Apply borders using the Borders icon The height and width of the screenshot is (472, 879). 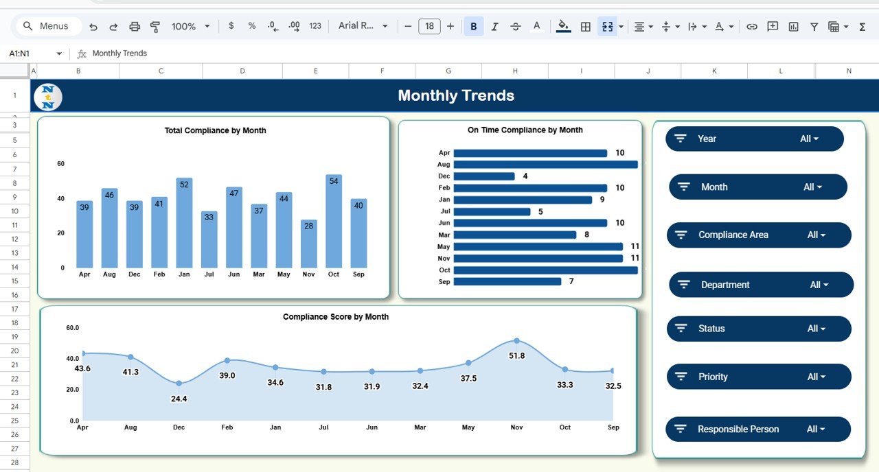[585, 26]
